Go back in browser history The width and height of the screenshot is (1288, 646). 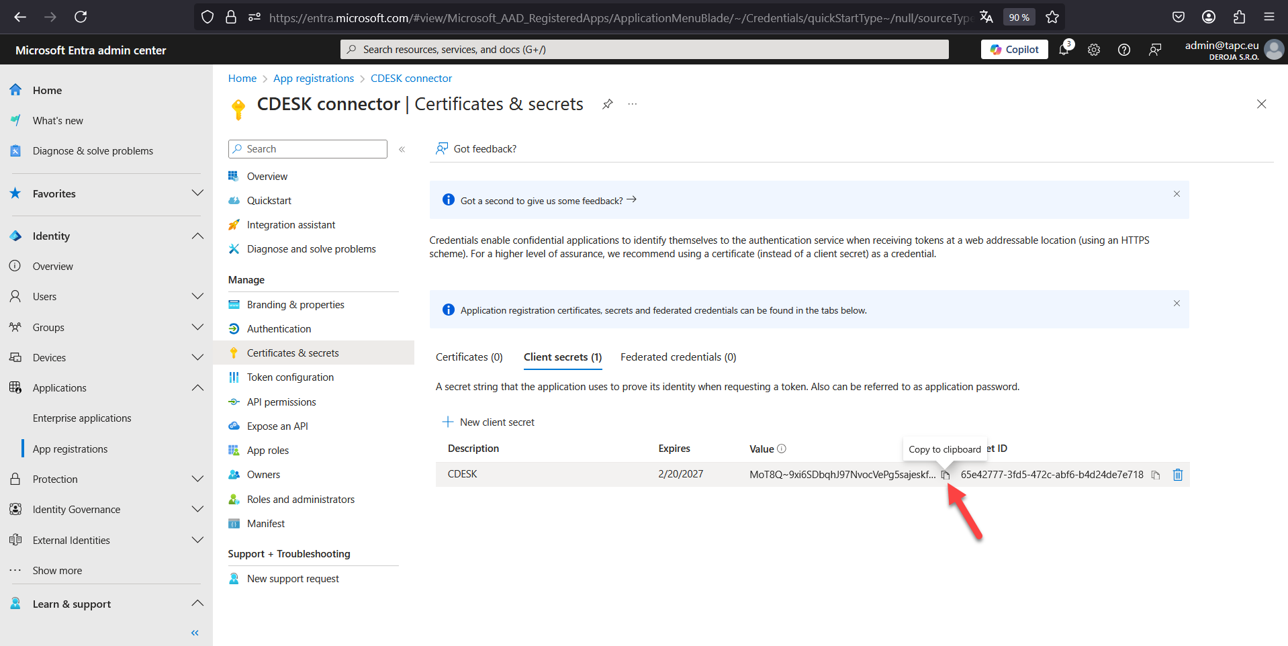tap(20, 17)
